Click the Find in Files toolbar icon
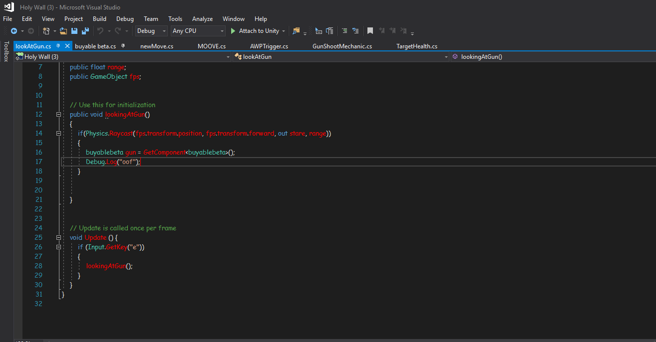 (x=297, y=31)
